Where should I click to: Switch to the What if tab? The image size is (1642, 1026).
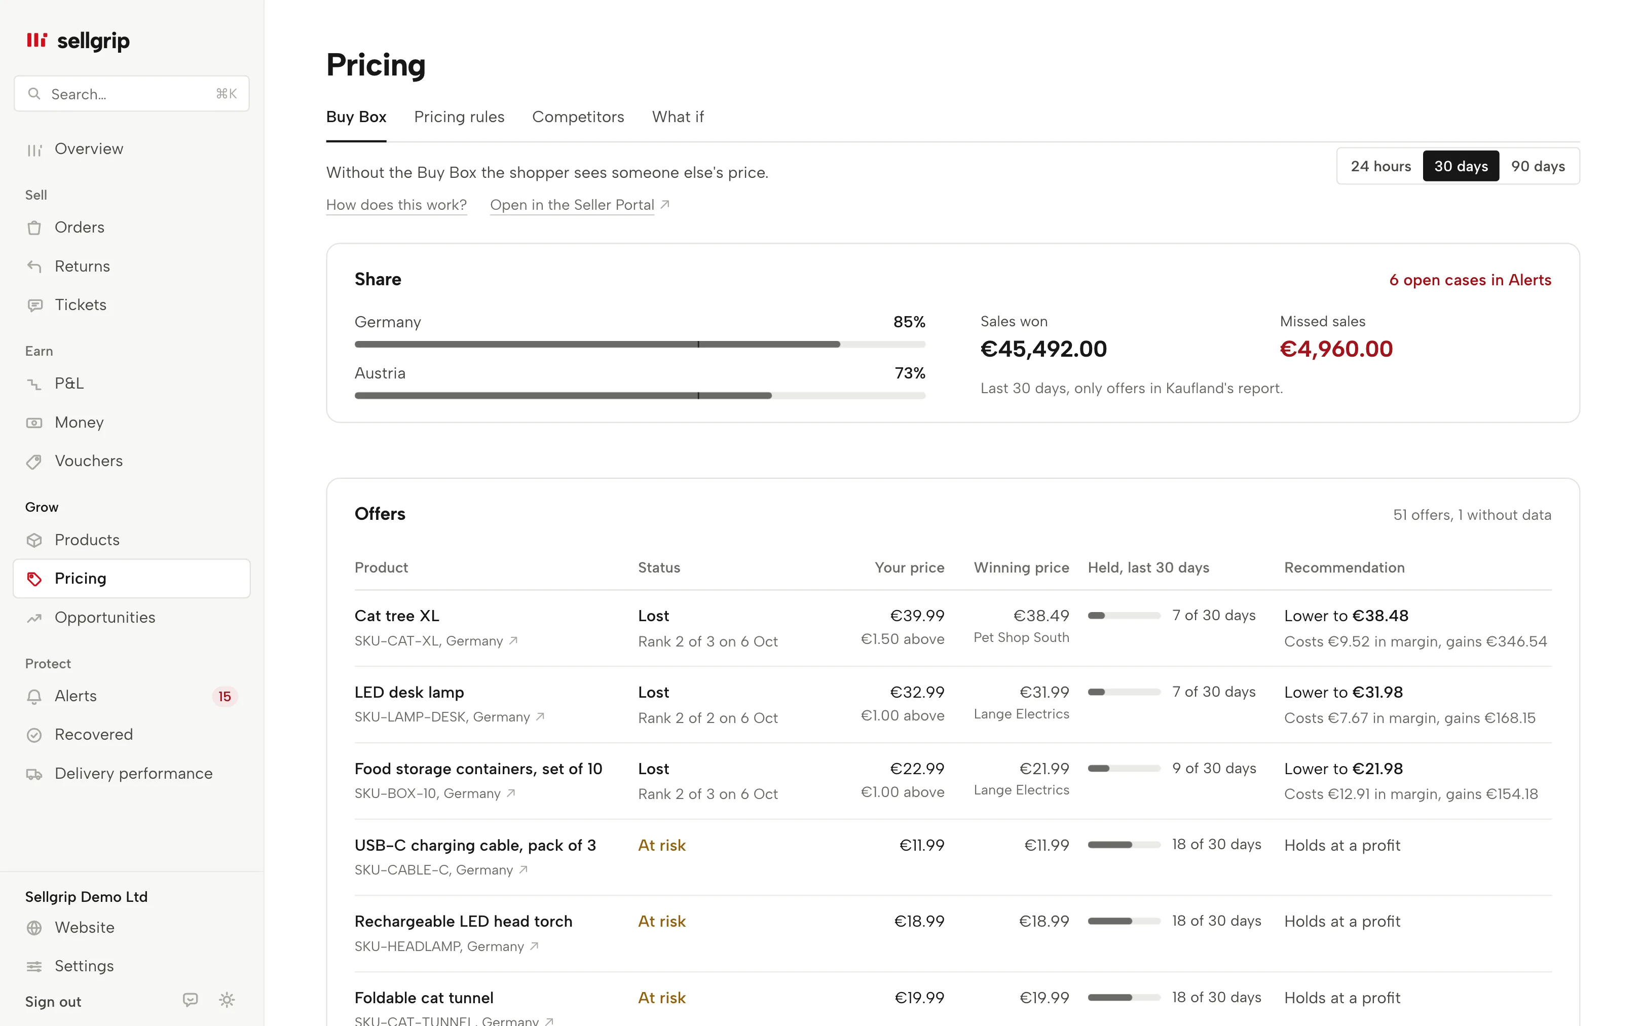(678, 117)
